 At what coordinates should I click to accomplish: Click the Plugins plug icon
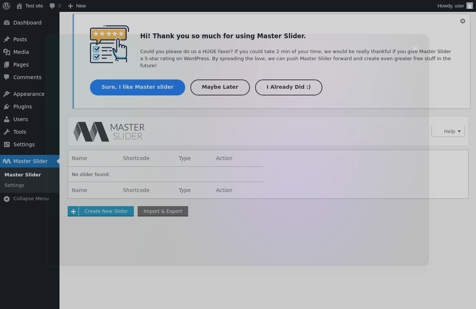coord(7,107)
